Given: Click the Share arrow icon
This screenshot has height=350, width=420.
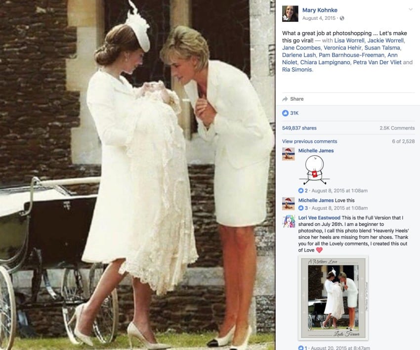Looking at the screenshot, I should pos(285,99).
